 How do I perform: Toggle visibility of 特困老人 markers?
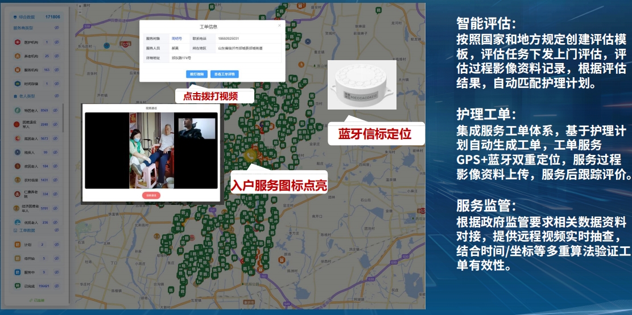click(56, 110)
